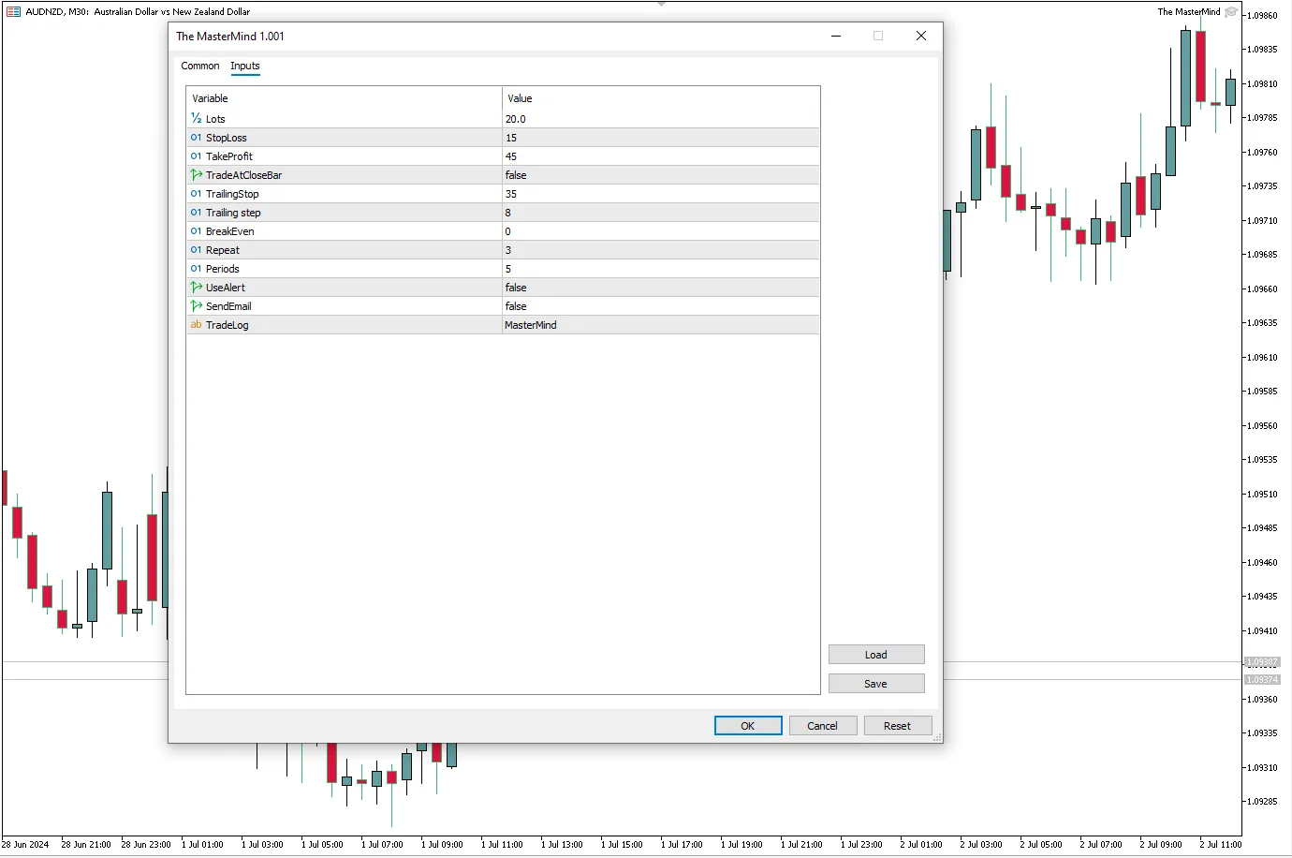Click the integer icon beside TakeProfit

point(197,156)
